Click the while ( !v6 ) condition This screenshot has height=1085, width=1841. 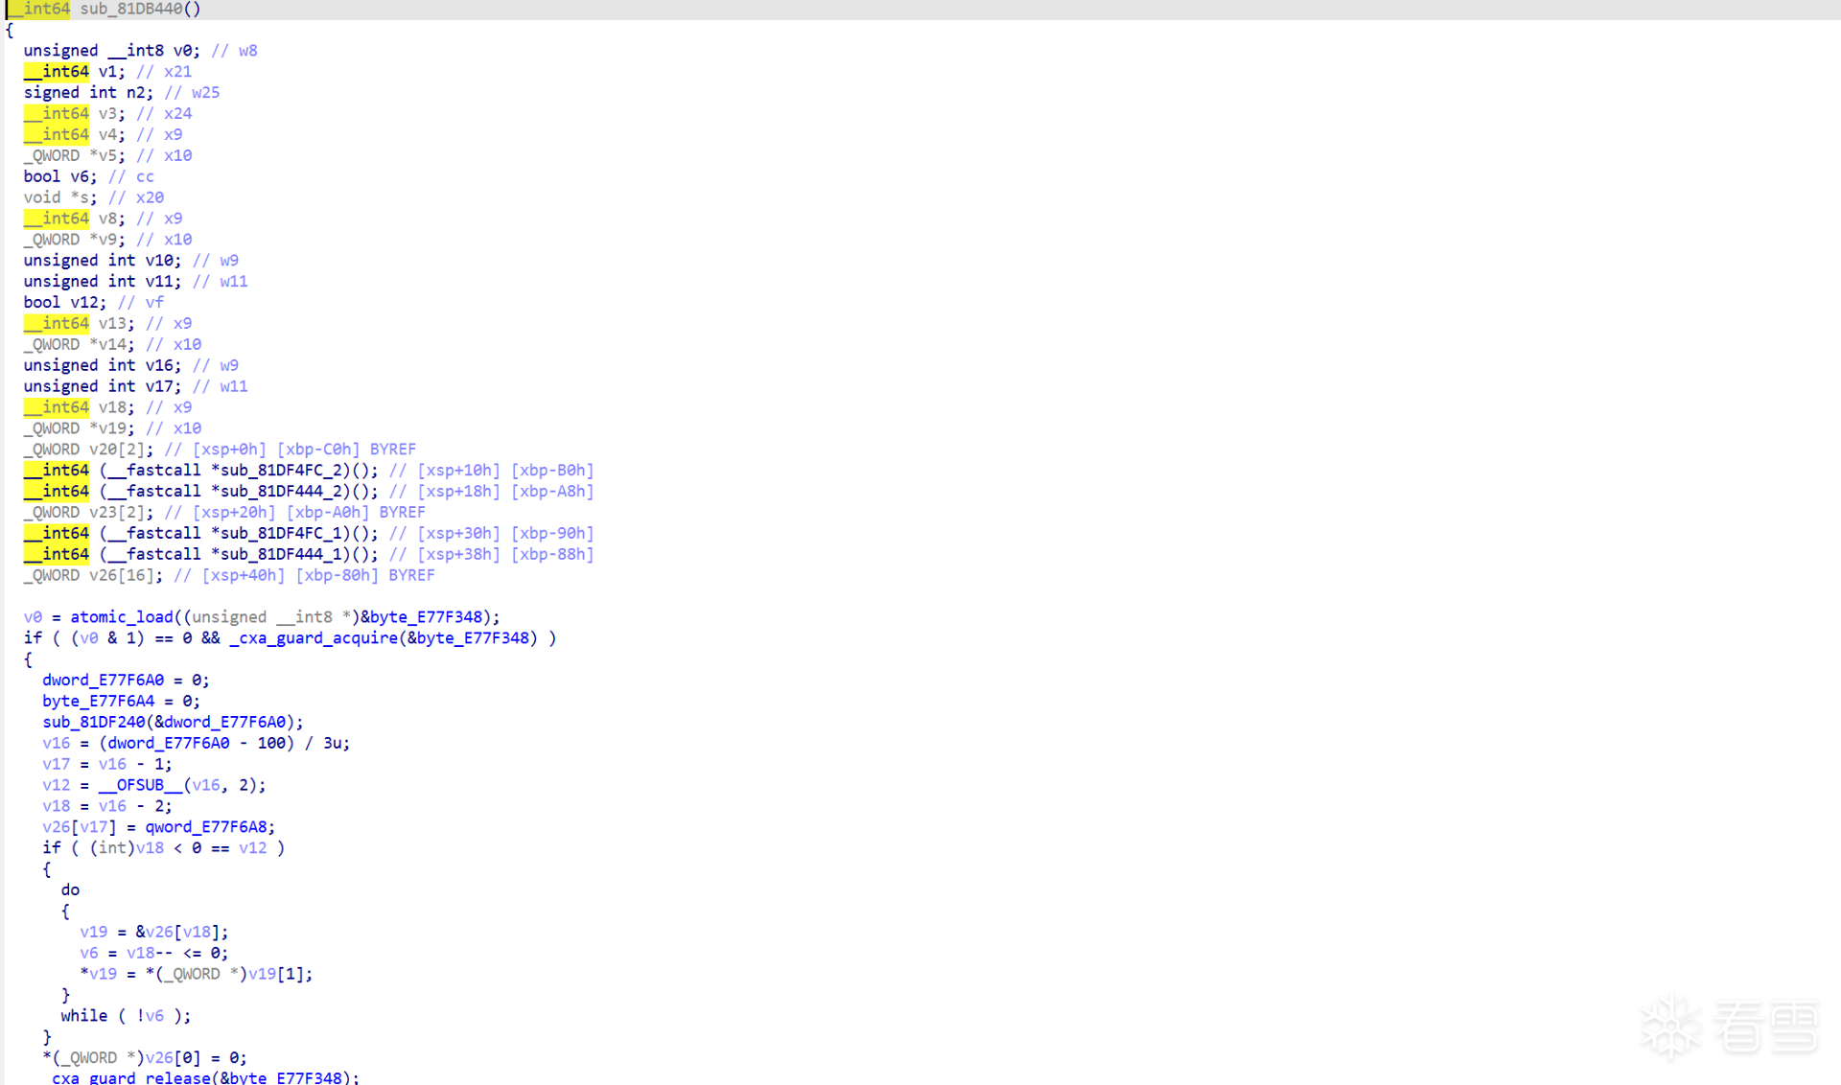click(125, 1016)
